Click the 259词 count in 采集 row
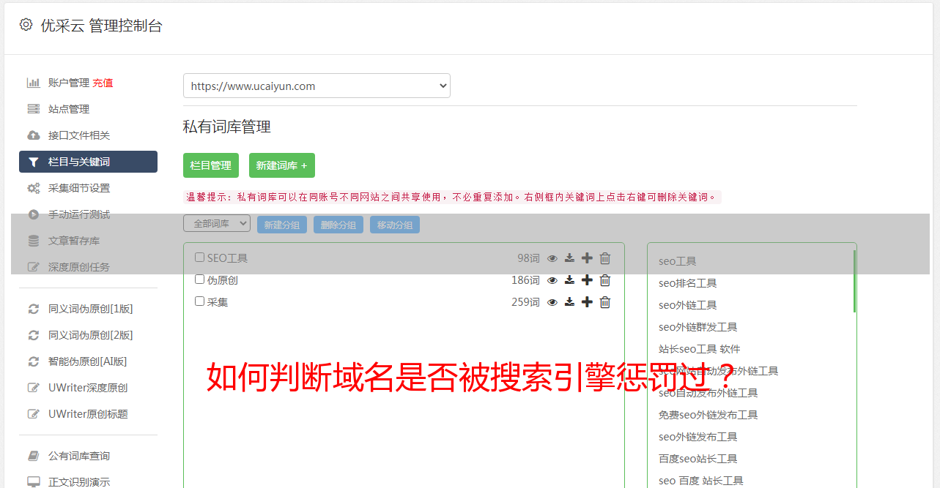Screen dimensions: 940x488 click(525, 302)
